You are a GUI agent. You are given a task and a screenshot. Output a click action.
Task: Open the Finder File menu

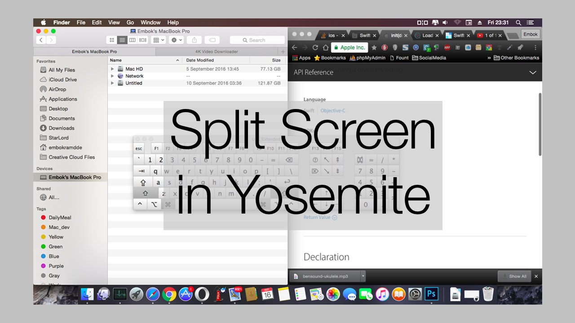tap(81, 22)
